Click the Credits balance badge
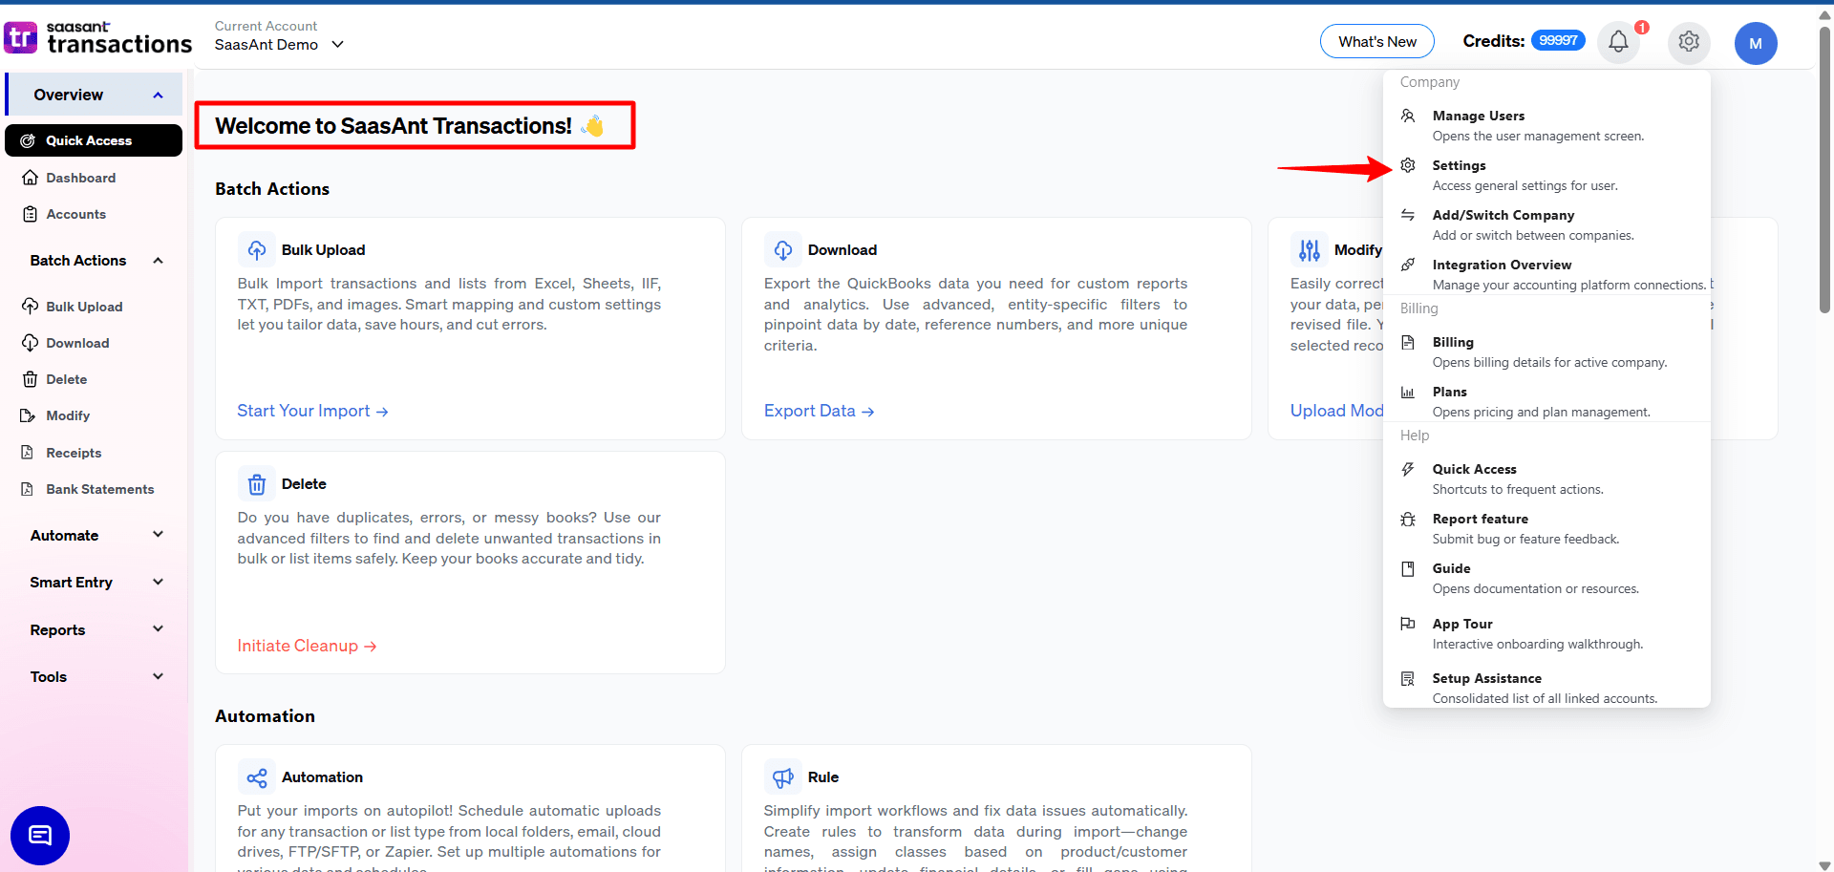The height and width of the screenshot is (872, 1834). 1557,40
